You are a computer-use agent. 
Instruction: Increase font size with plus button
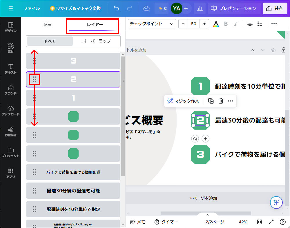[204, 24]
